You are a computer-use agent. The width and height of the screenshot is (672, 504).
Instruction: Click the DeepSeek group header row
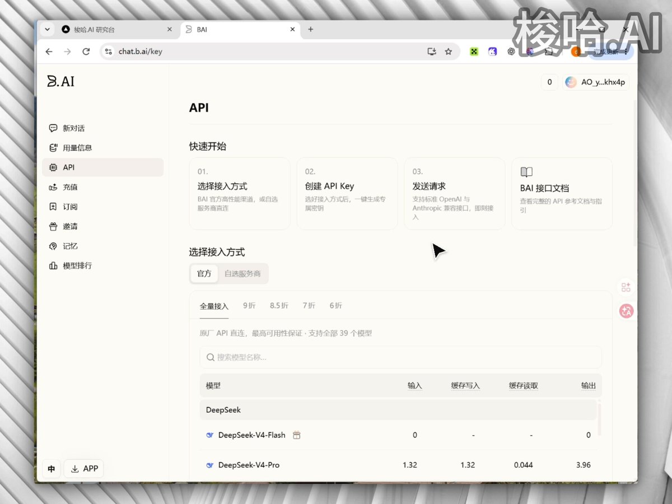tap(398, 410)
